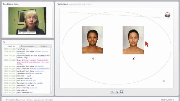
Task: Click the zoom out magnifier icon
Action: pos(117,92)
